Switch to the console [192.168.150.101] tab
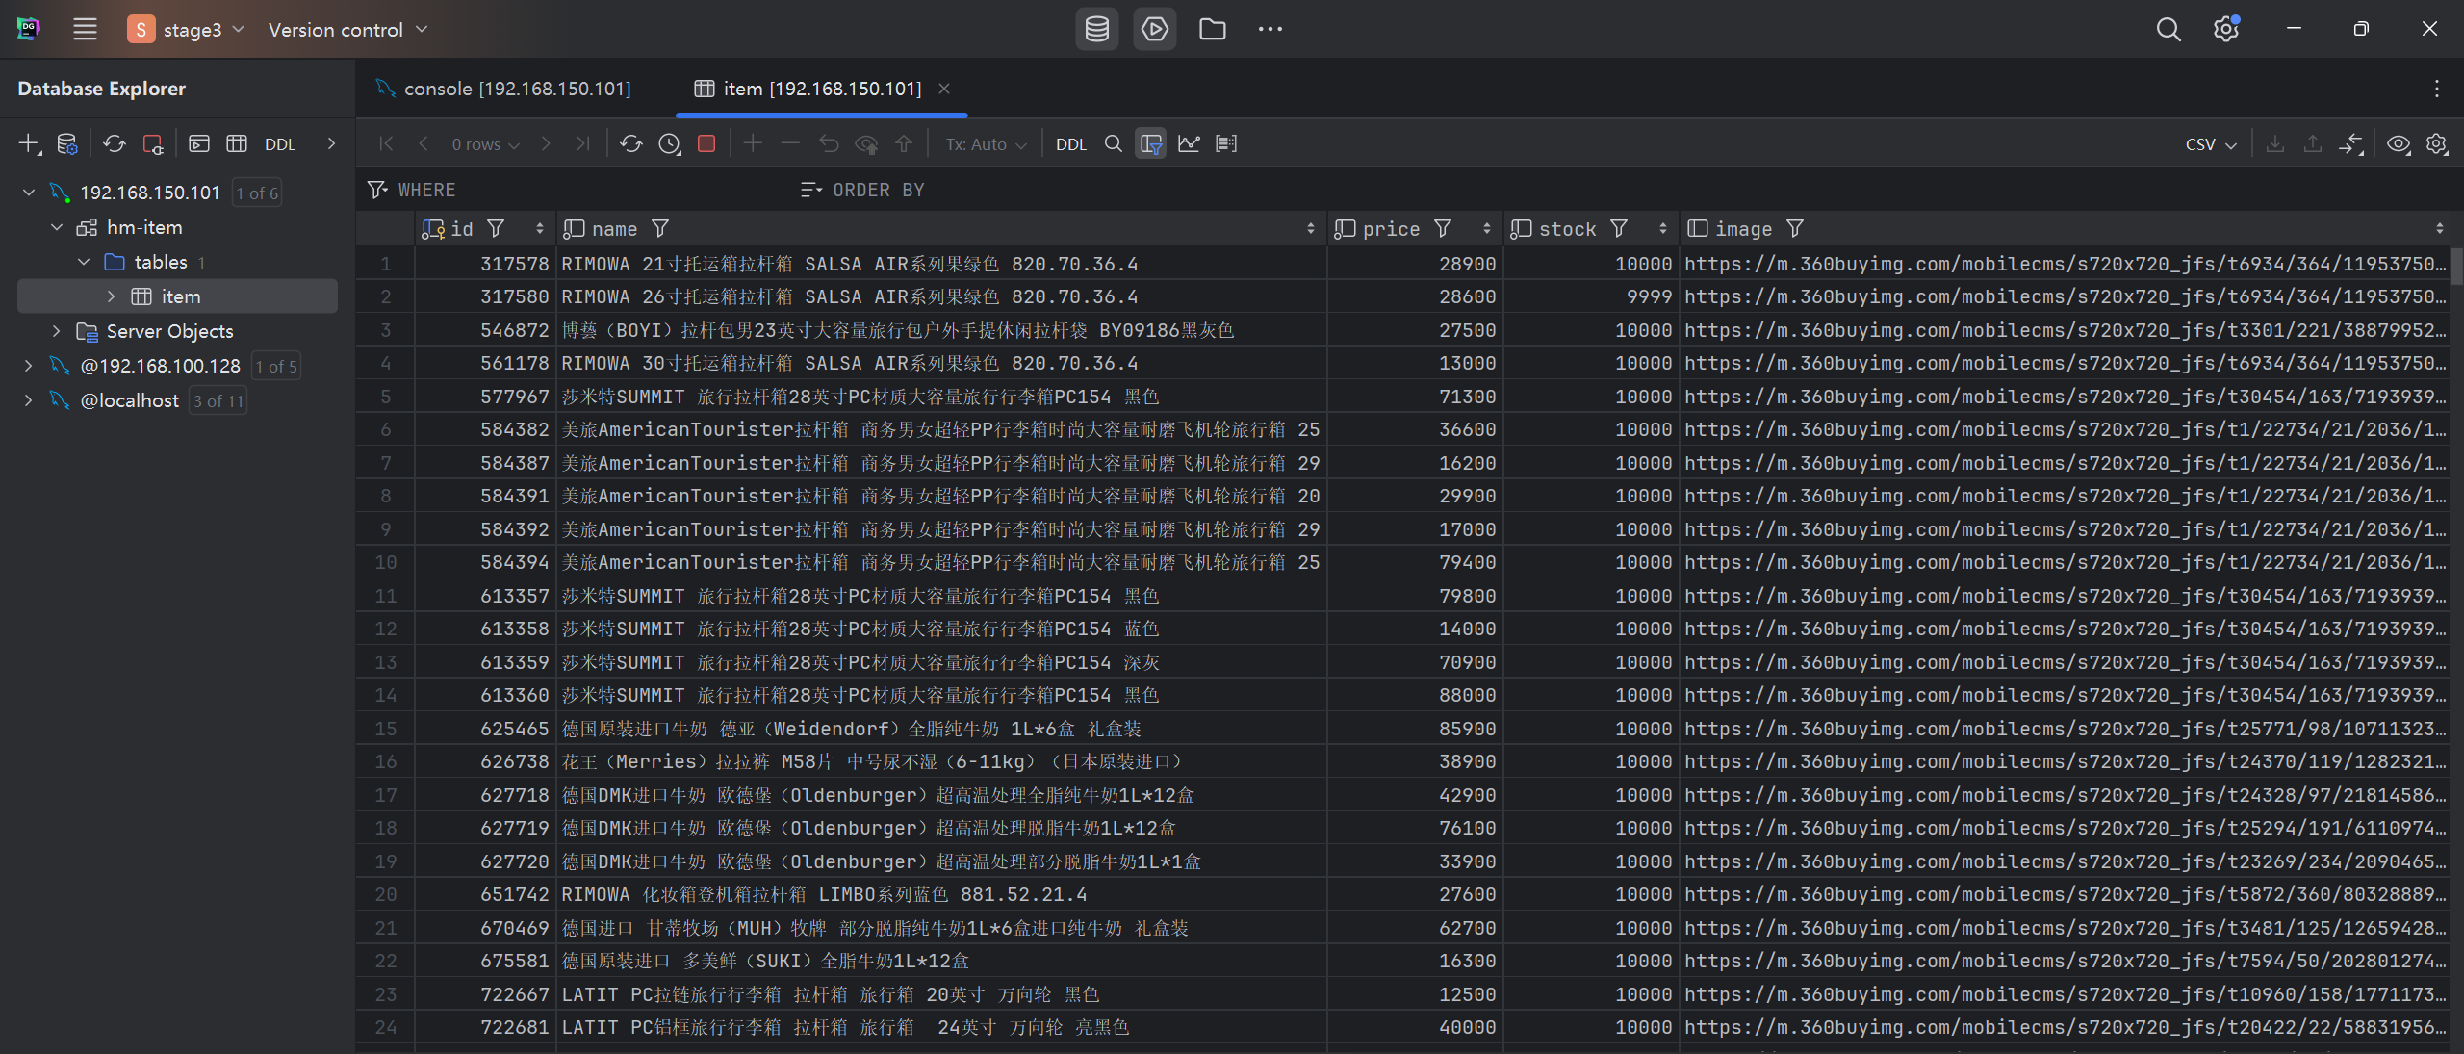The image size is (2464, 1054). pyautogui.click(x=516, y=89)
